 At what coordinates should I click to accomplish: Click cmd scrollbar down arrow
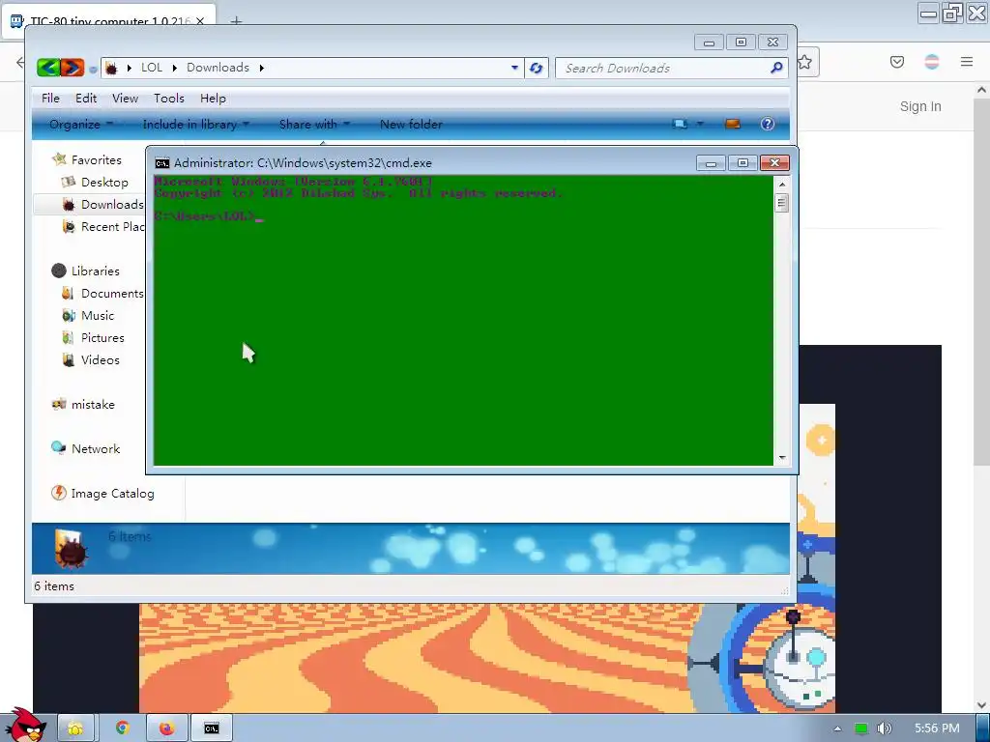point(782,457)
